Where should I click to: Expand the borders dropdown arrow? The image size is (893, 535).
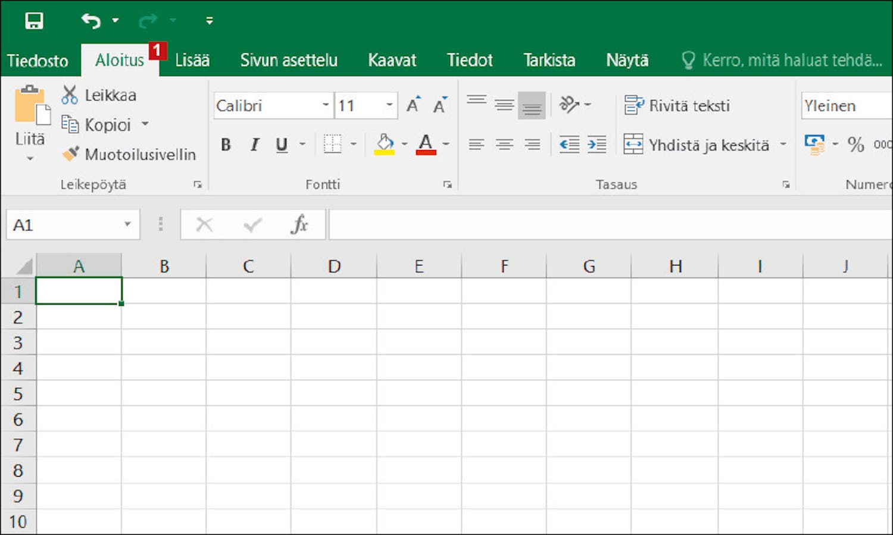point(354,144)
